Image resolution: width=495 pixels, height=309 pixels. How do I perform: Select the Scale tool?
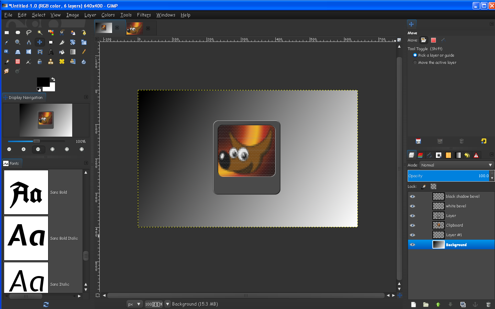[x=84, y=42]
